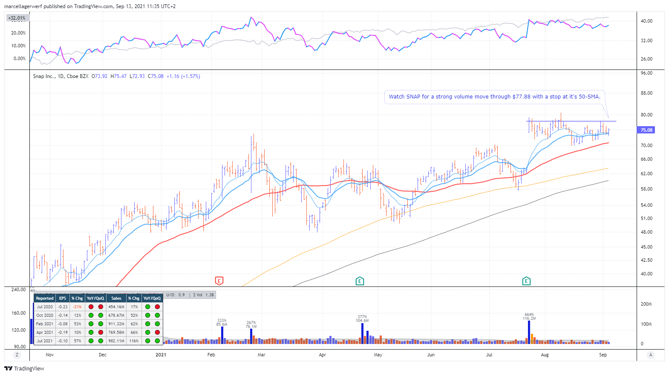669x376 pixels.
Task: Click the 96.00 price axis label
Action: 646,73
